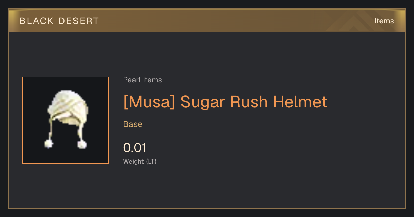This screenshot has height=217, width=414.
Task: Click the Pearl items category label
Action: click(x=142, y=80)
